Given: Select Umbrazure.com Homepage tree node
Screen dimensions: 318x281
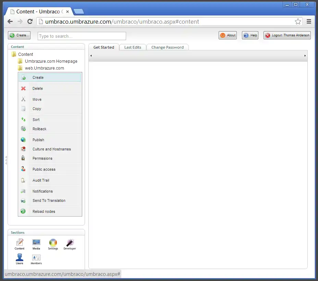Looking at the screenshot, I should pos(51,61).
